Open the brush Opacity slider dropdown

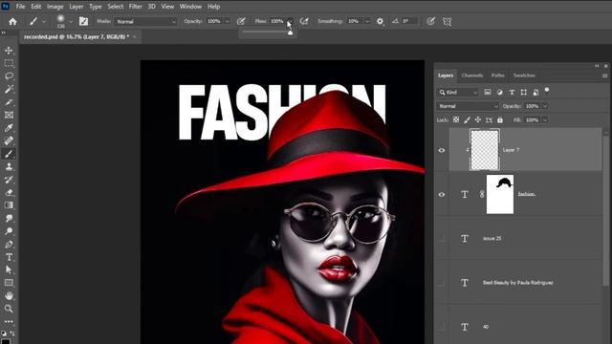[x=228, y=21]
